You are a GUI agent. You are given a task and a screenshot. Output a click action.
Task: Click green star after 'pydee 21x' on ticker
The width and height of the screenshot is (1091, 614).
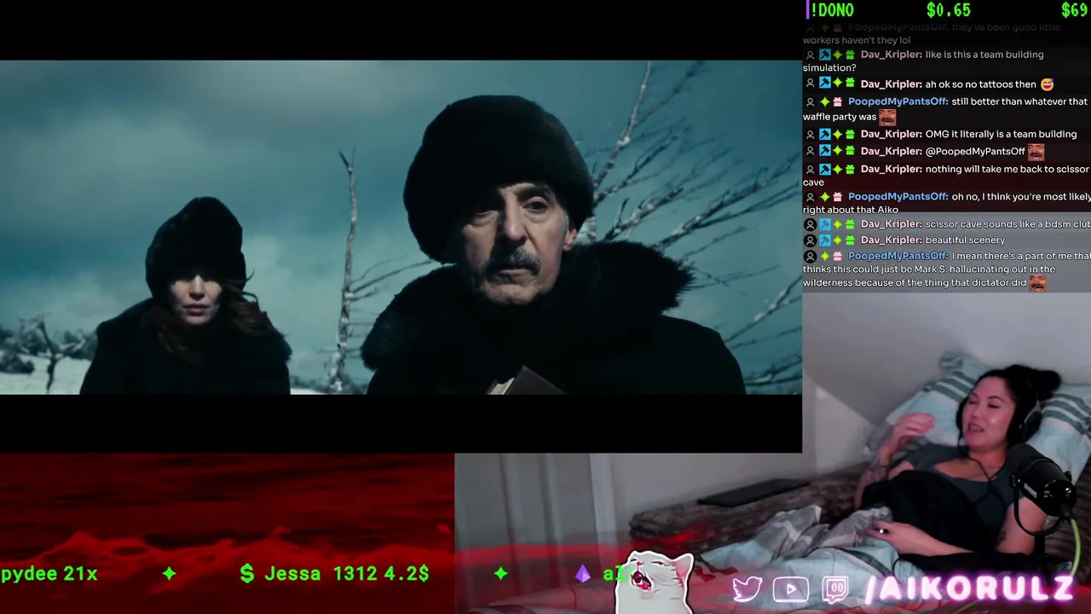coord(169,574)
